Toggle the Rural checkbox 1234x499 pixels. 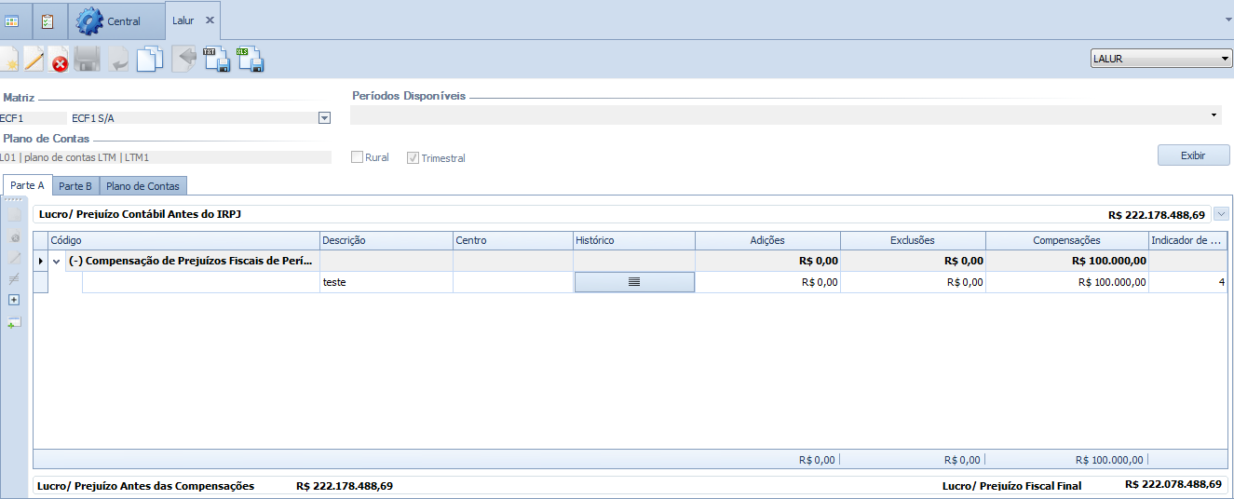[x=357, y=157]
